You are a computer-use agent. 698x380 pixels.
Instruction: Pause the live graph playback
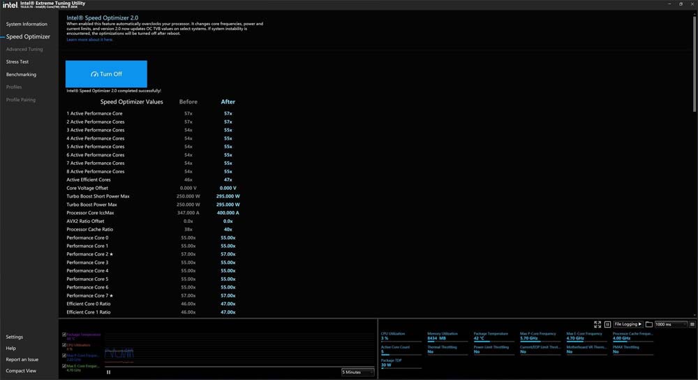[108, 372]
